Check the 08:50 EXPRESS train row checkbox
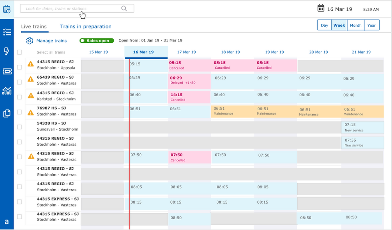Viewport: 392px width, 230px height. click(x=20, y=217)
